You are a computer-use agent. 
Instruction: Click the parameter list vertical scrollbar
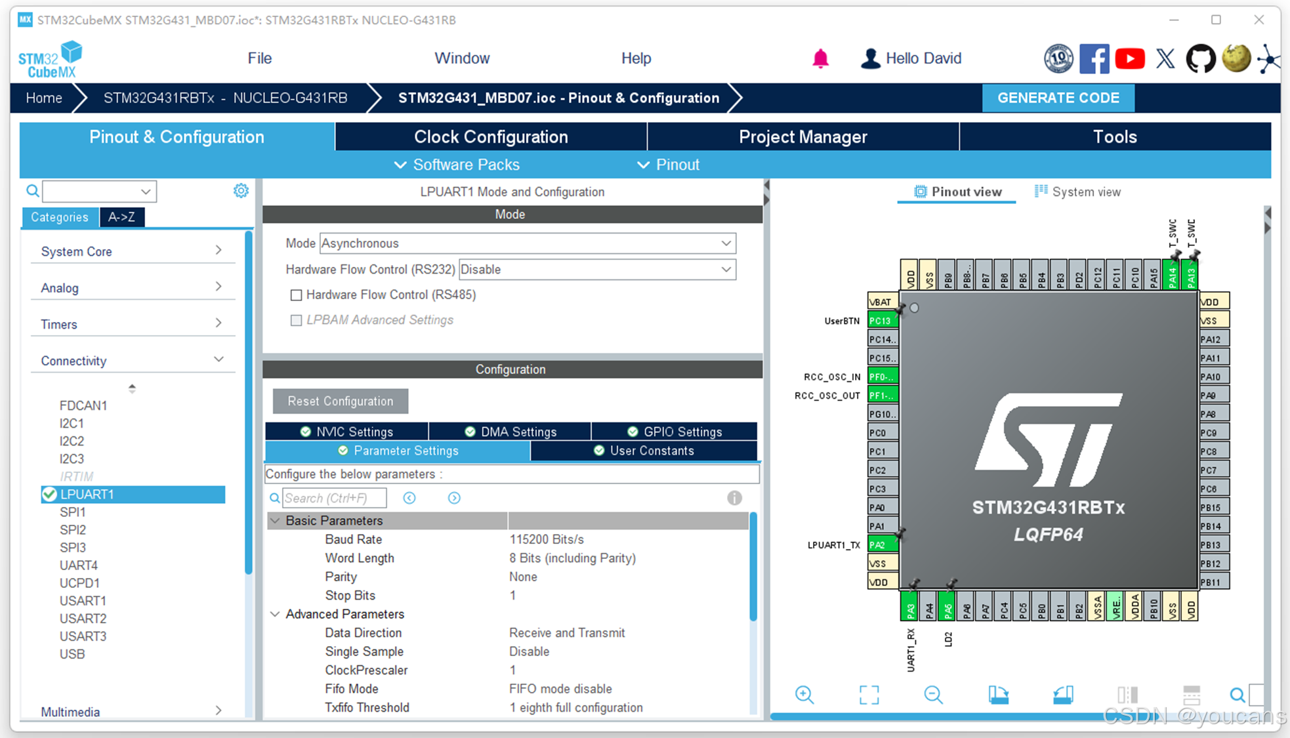pos(753,567)
